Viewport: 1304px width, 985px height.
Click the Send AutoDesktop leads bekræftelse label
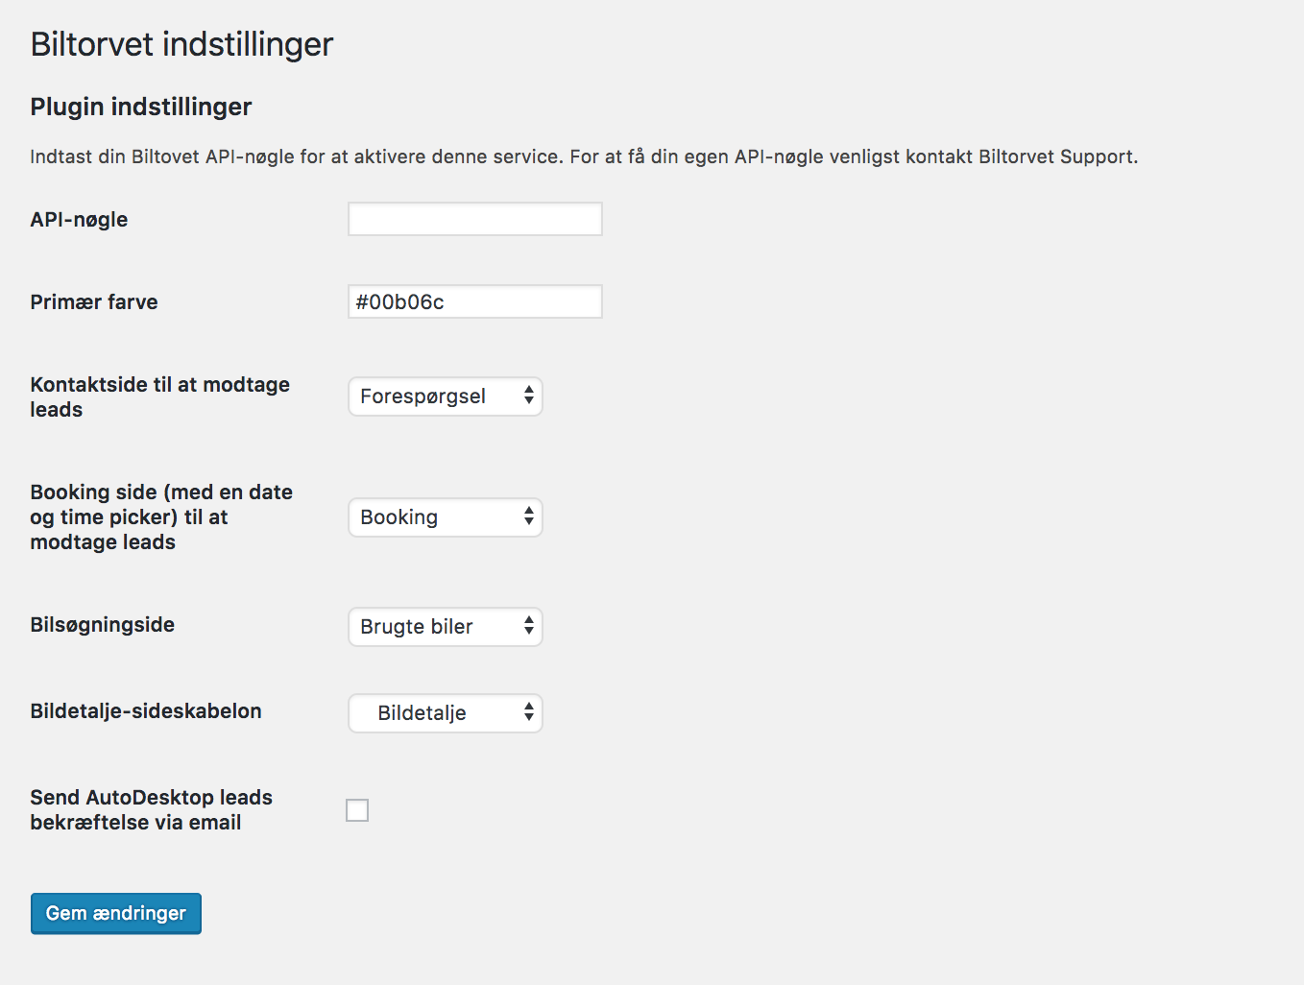click(x=152, y=810)
